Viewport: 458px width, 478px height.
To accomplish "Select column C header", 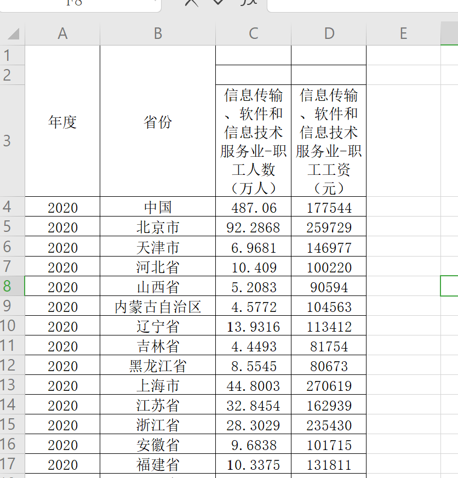I will coord(253,33).
